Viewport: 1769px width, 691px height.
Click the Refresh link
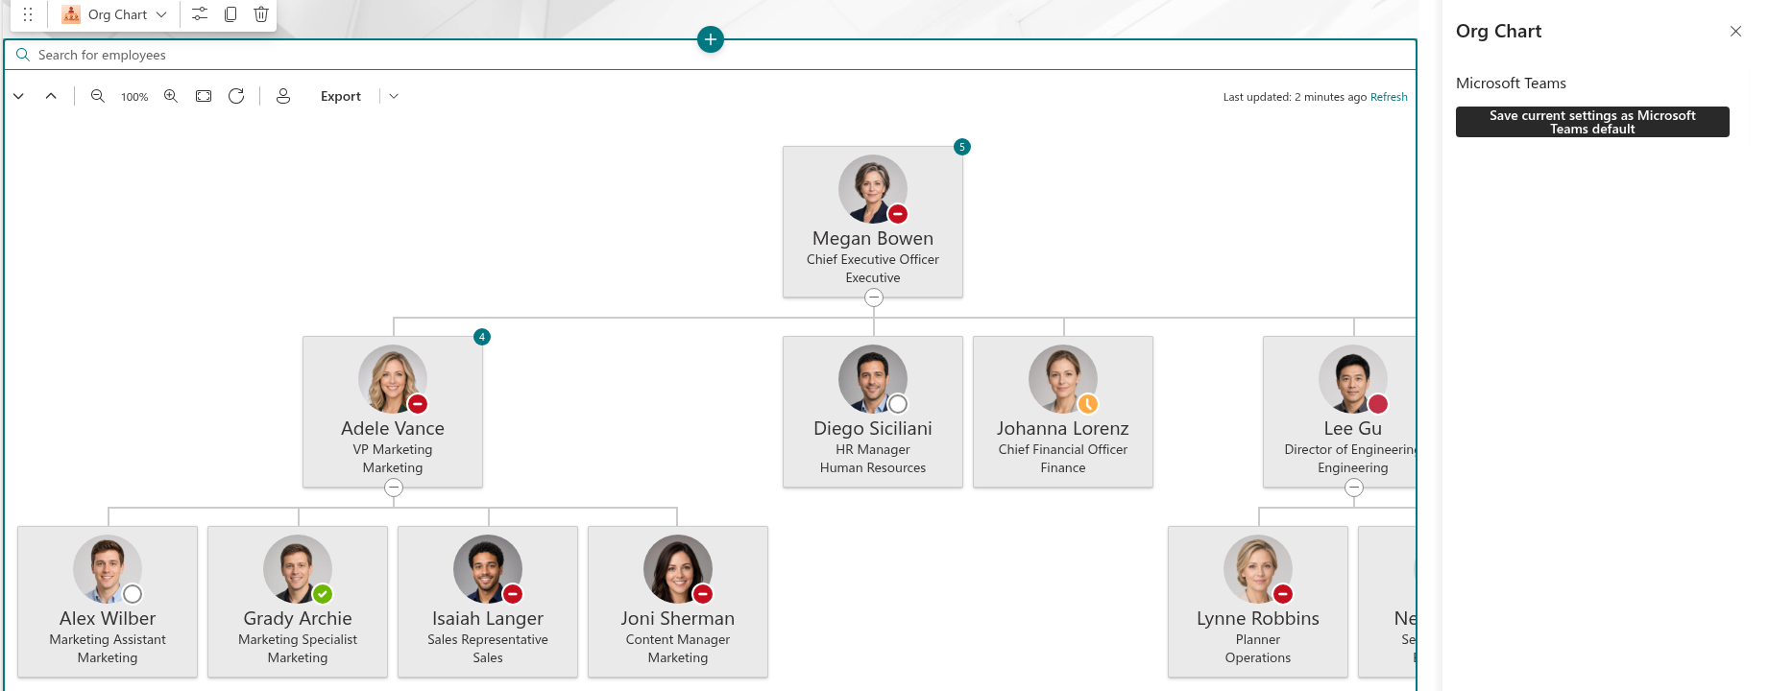tap(1389, 97)
